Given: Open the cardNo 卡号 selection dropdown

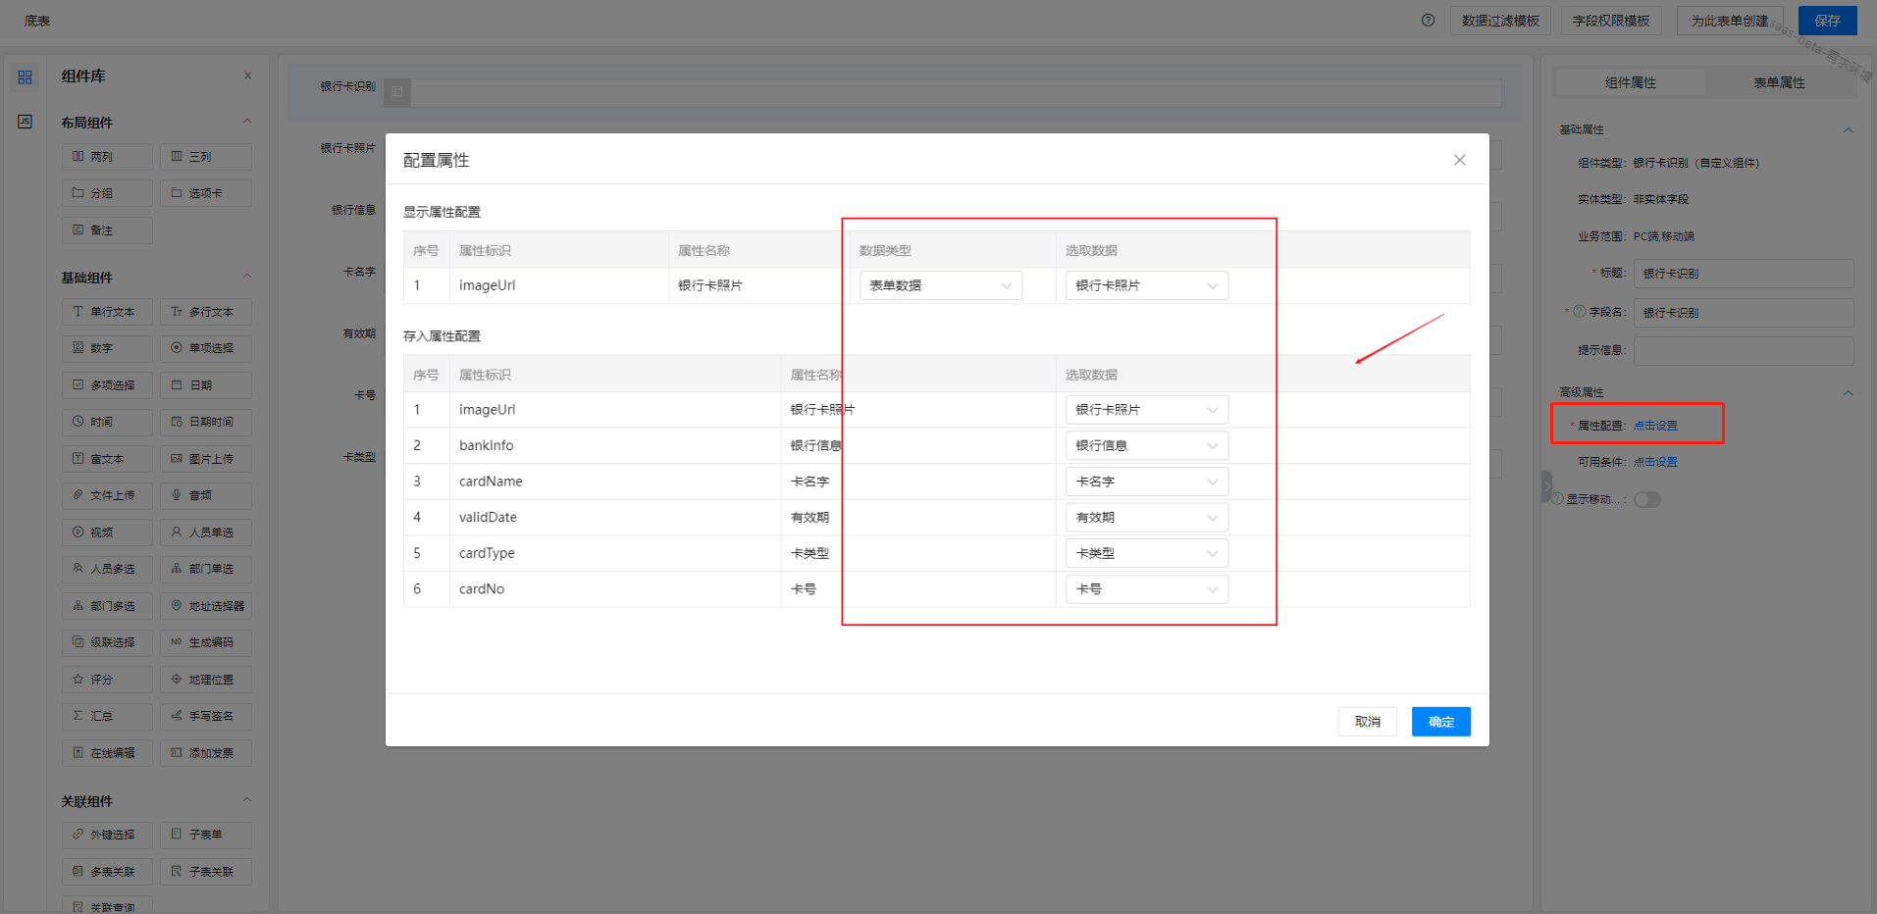Looking at the screenshot, I should pyautogui.click(x=1146, y=589).
